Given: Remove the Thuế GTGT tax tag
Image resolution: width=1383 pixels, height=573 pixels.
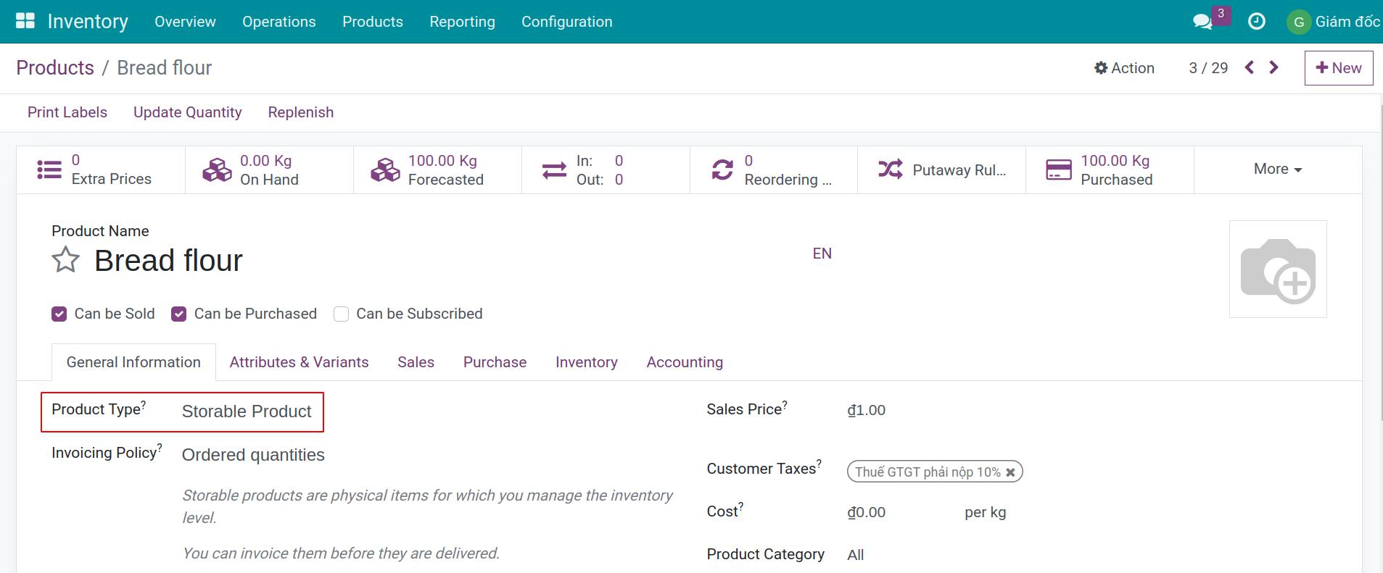Looking at the screenshot, I should point(1010,472).
